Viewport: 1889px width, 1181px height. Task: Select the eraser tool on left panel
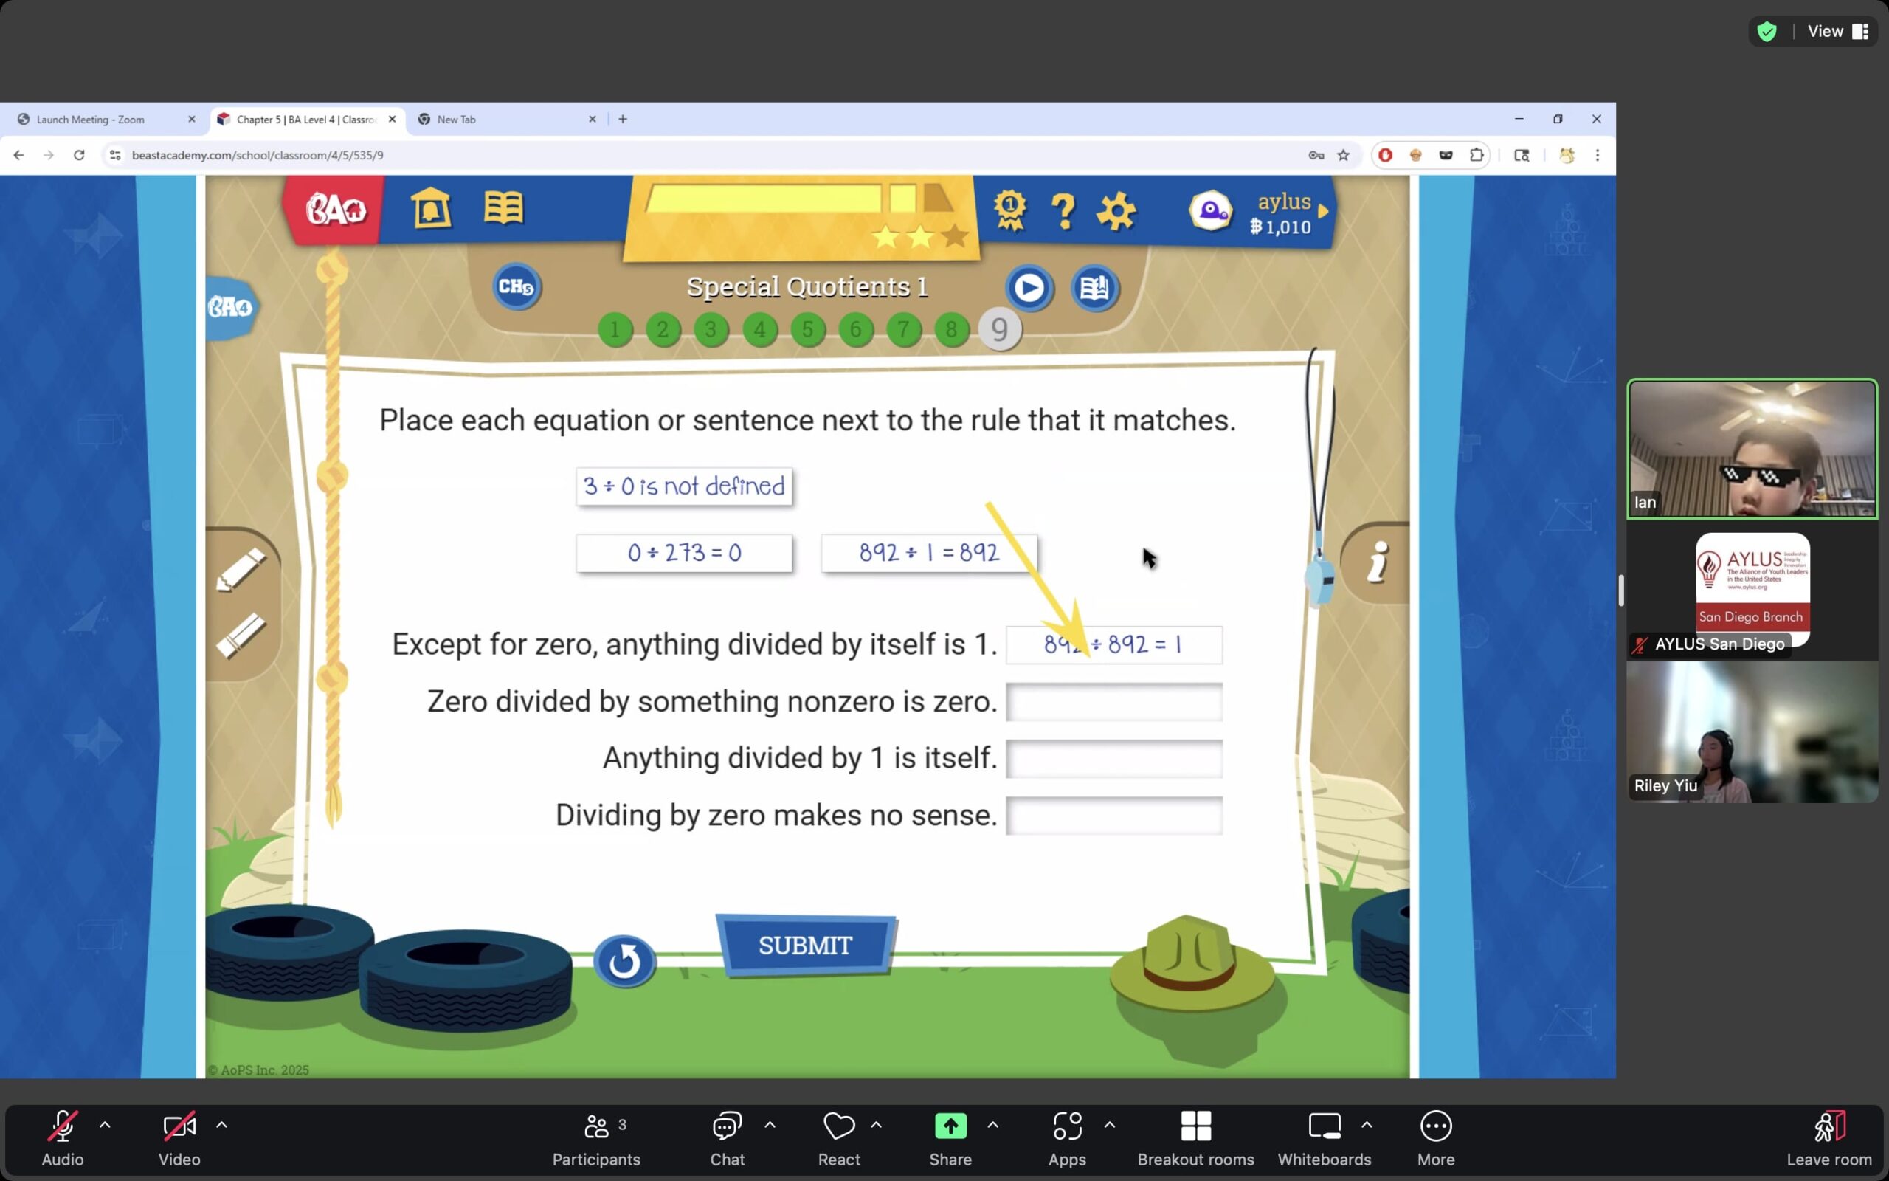pyautogui.click(x=241, y=635)
